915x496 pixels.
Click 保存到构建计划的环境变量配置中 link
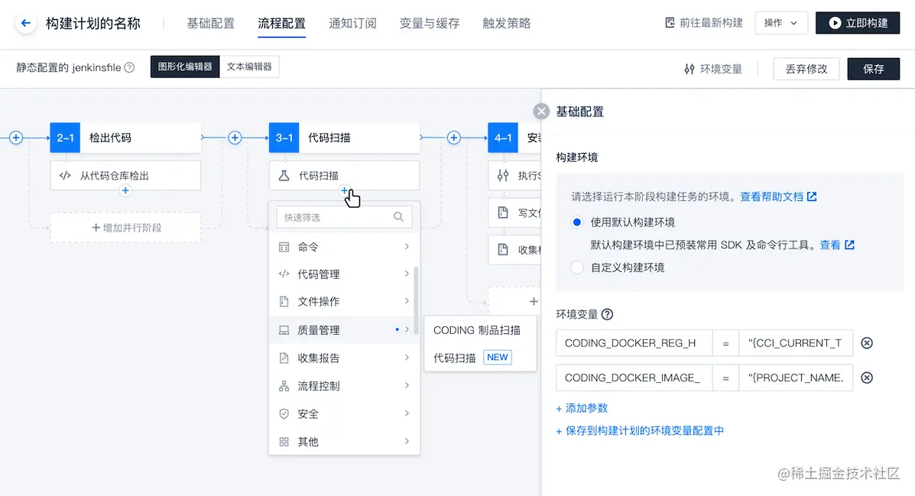(640, 430)
